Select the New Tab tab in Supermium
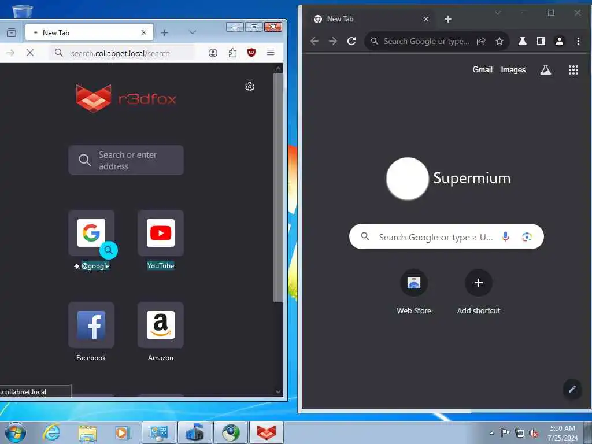Viewport: 592px width, 444px height. [371, 19]
